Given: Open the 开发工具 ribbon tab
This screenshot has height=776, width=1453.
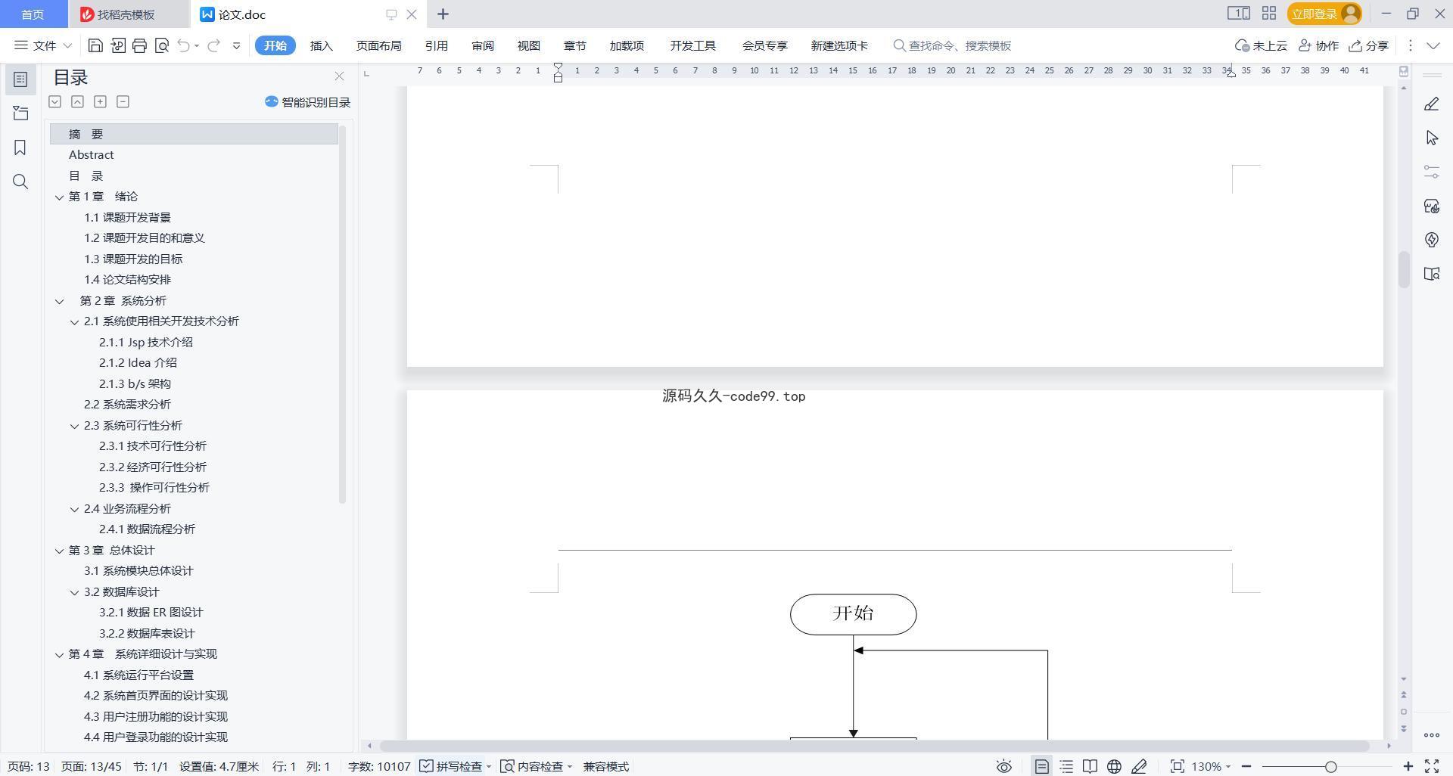Looking at the screenshot, I should [693, 45].
